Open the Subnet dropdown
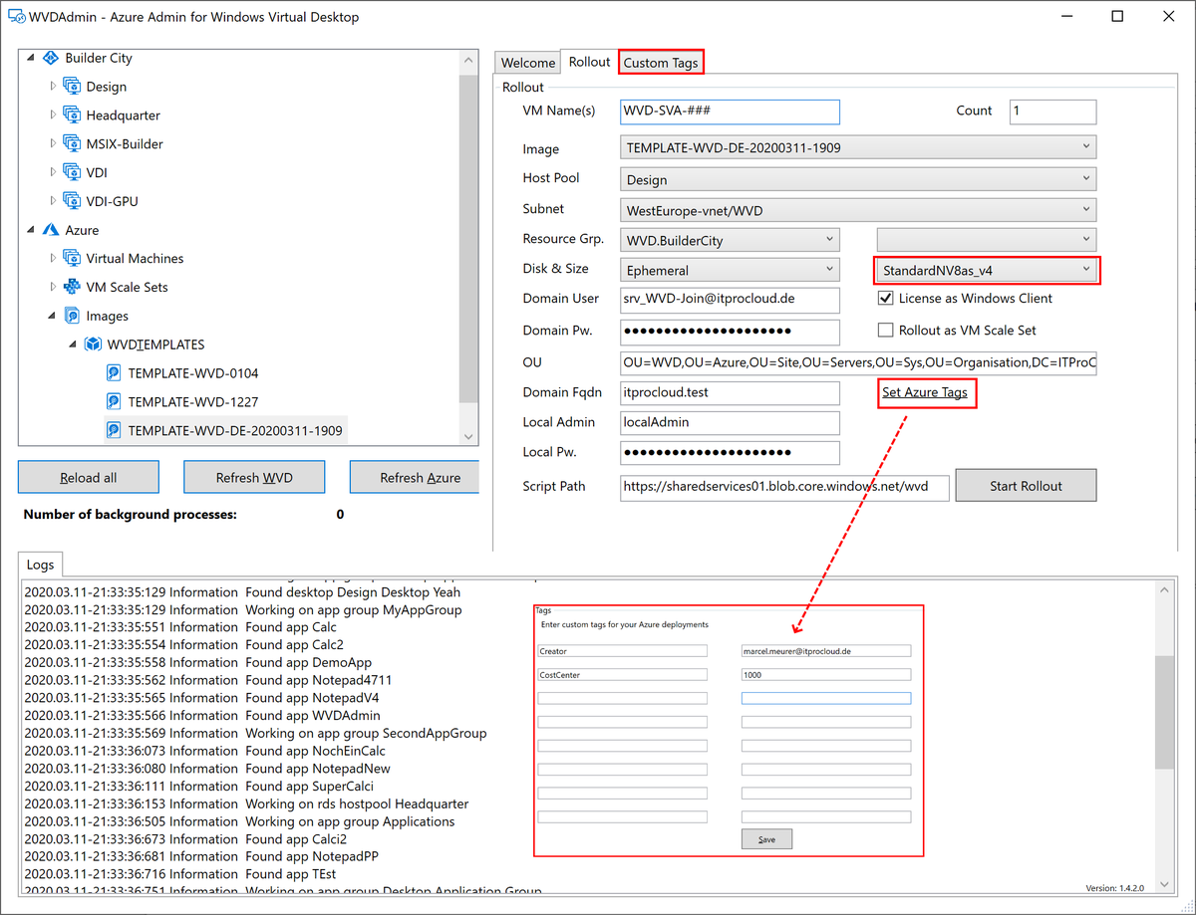 click(858, 210)
